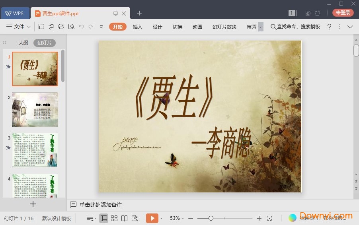Go to the next slide with double down arrow
Image resolution: width=359 pixels, height=225 pixels.
tap(356, 189)
